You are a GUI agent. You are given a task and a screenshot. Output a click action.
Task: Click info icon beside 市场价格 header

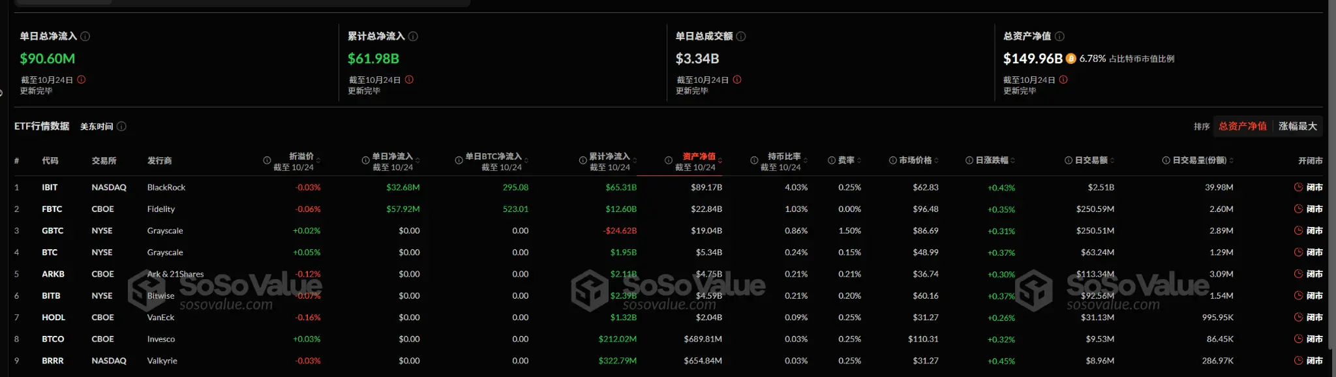(892, 160)
